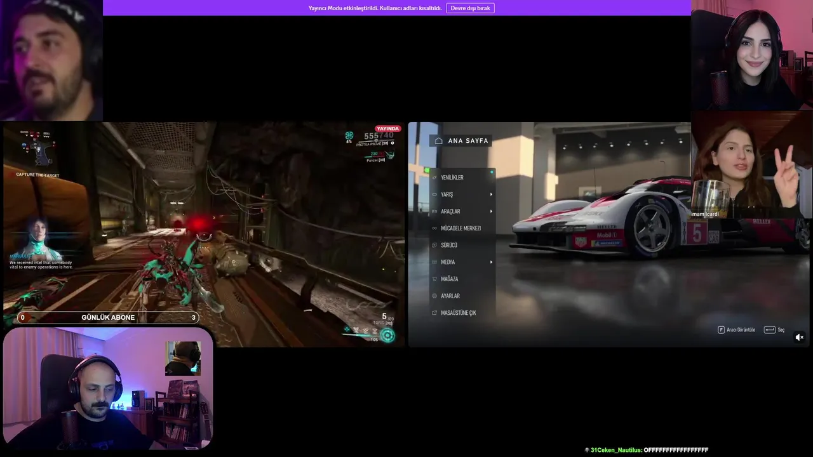Click the ANA SAYFA home icon
This screenshot has height=457, width=813.
[x=438, y=141]
